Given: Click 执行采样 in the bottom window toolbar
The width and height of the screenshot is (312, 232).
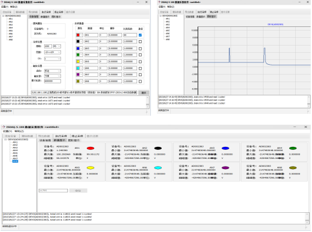Looking at the screenshot, I should point(61,136).
